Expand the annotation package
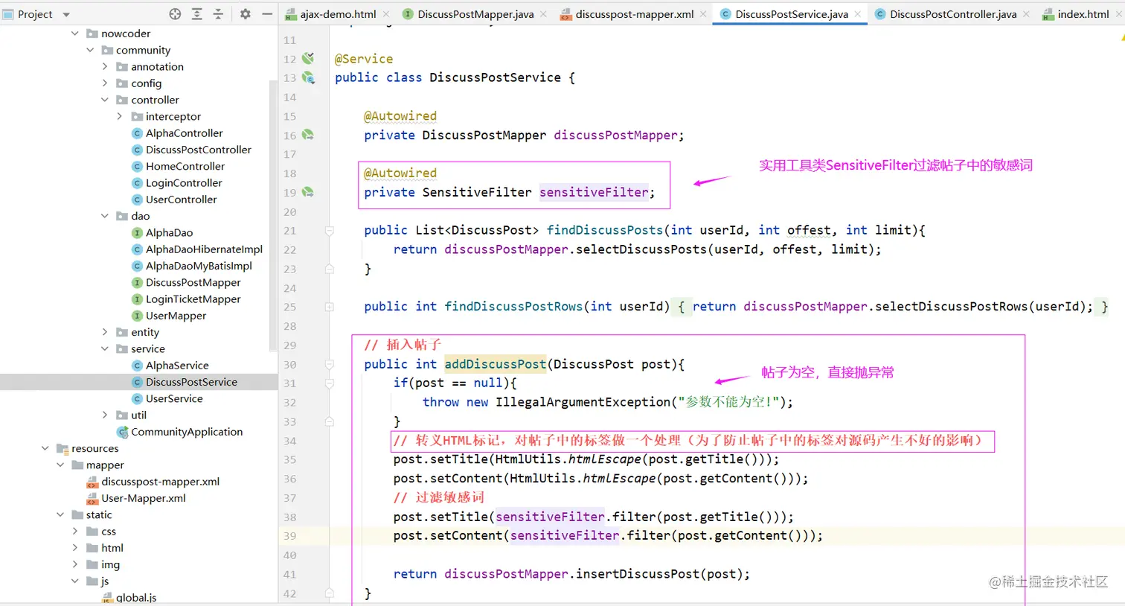 pyautogui.click(x=105, y=66)
